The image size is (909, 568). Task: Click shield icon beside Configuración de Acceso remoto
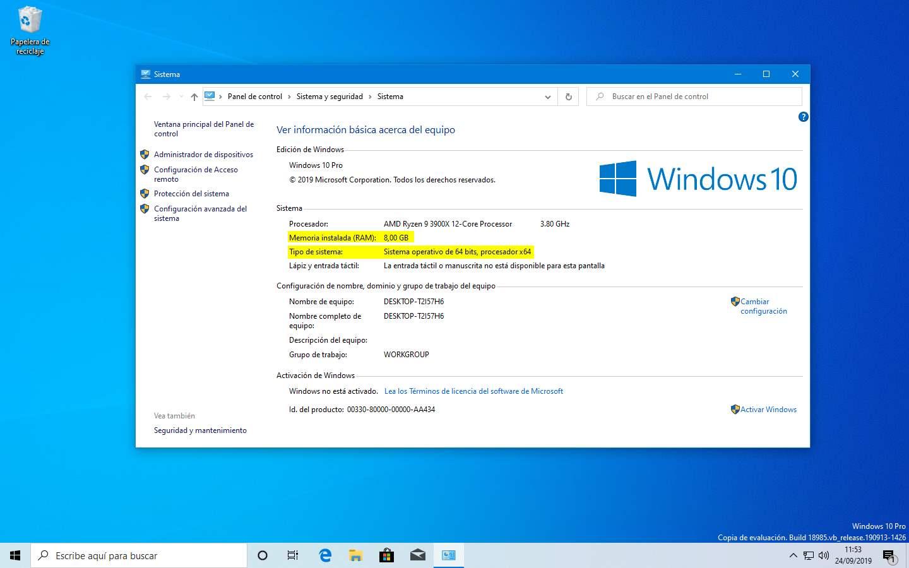(x=145, y=170)
